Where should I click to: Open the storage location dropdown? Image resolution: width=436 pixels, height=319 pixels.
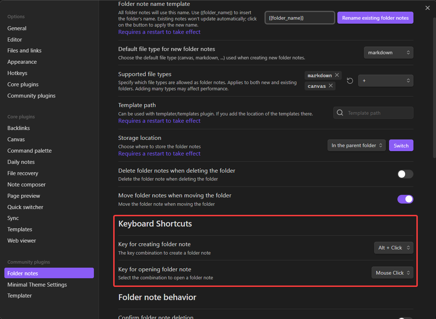tap(356, 145)
